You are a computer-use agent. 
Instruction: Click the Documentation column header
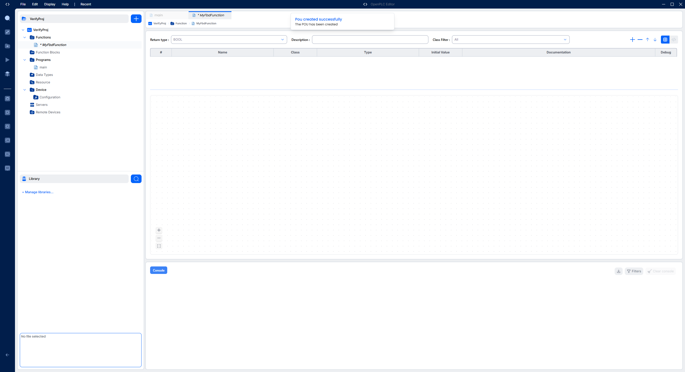coord(559,52)
